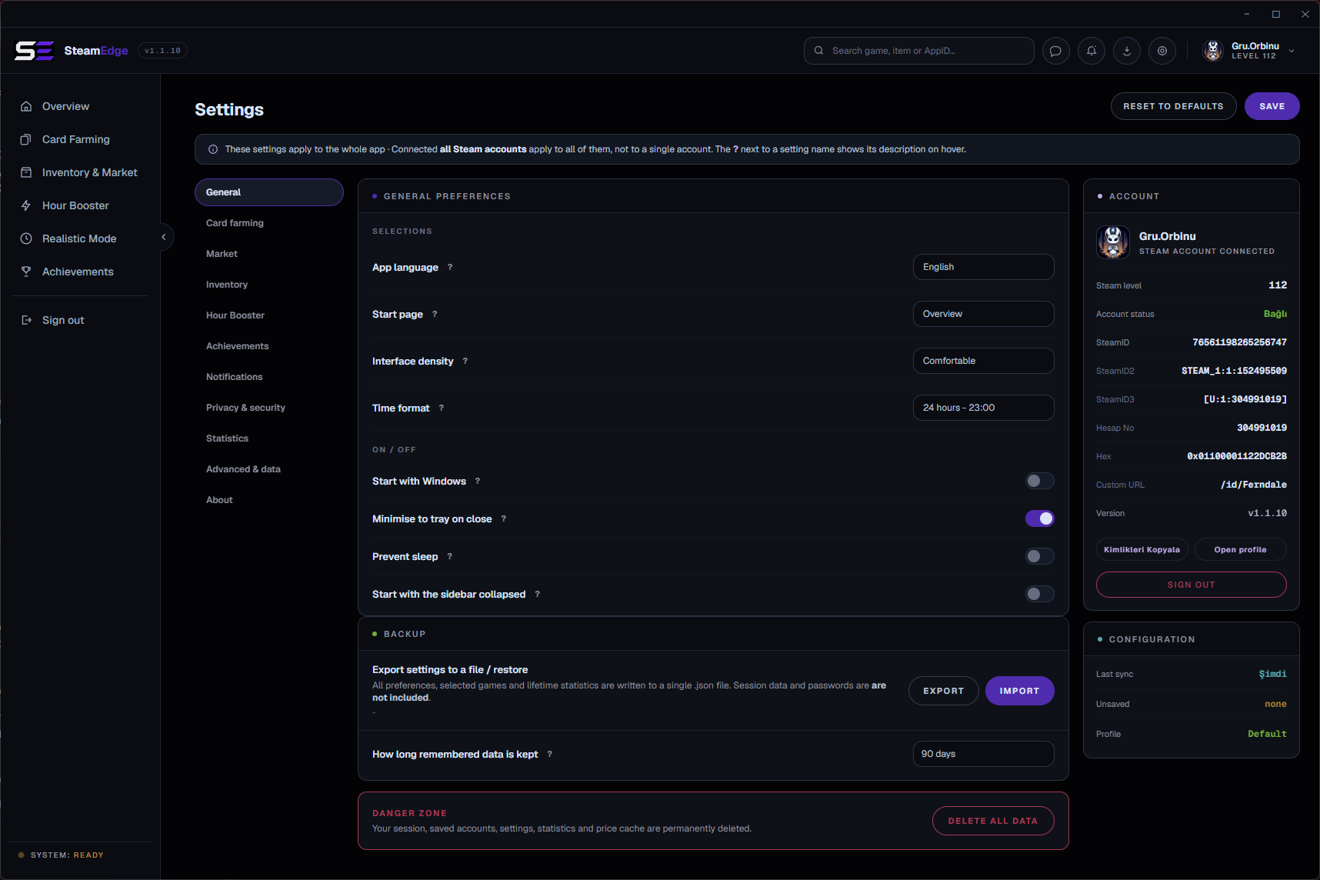Viewport: 1320px width, 880px height.
Task: Open the Achievements settings tab
Action: pyautogui.click(x=269, y=346)
